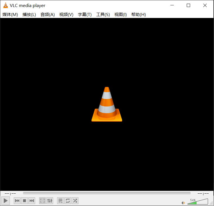Open the 视频(V) menu
Viewport: 214px width, 206px height.
66,14
